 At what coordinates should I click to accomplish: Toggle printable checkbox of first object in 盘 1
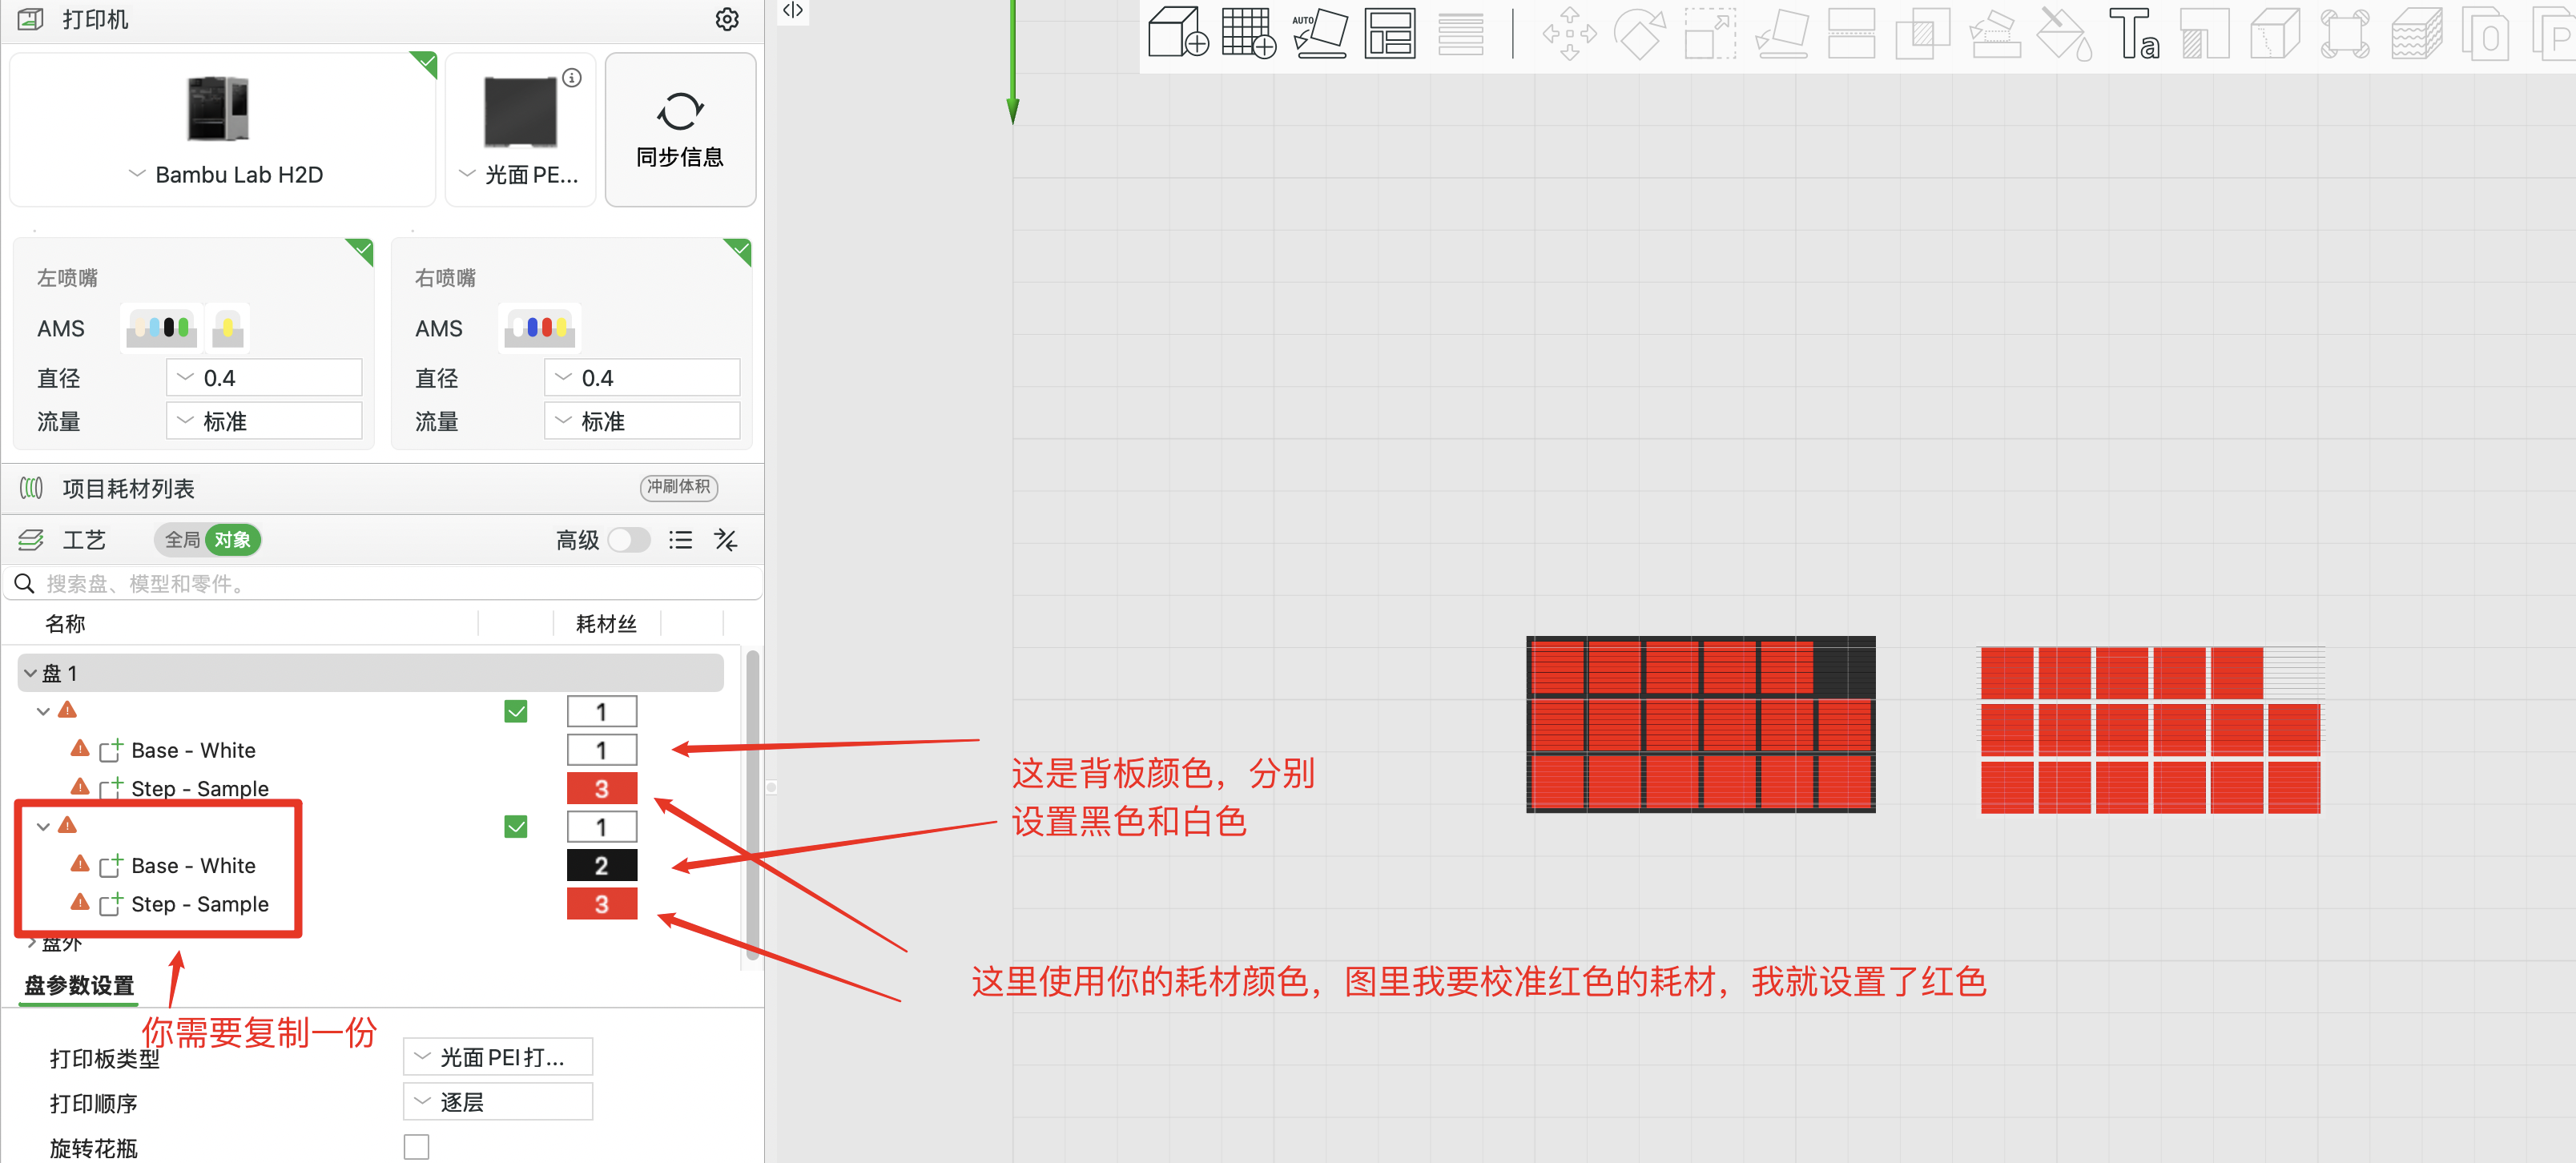[516, 712]
